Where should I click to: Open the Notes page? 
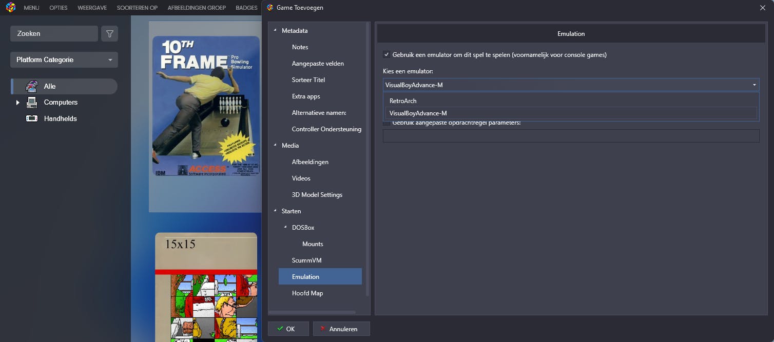click(x=300, y=47)
